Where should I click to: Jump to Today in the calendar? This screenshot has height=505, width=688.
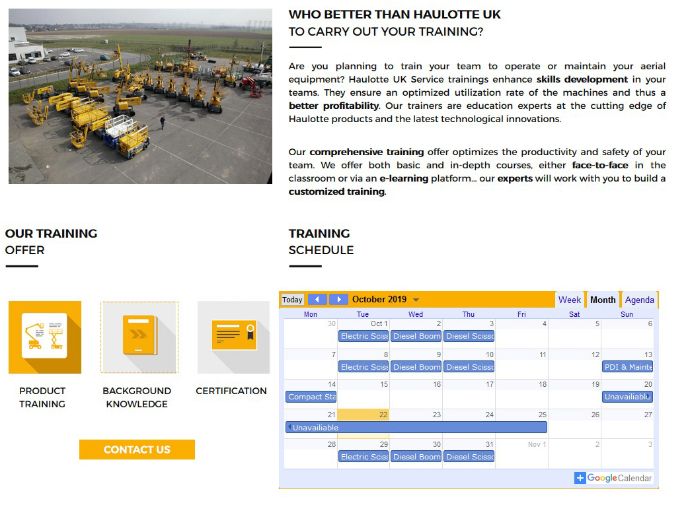pyautogui.click(x=292, y=300)
